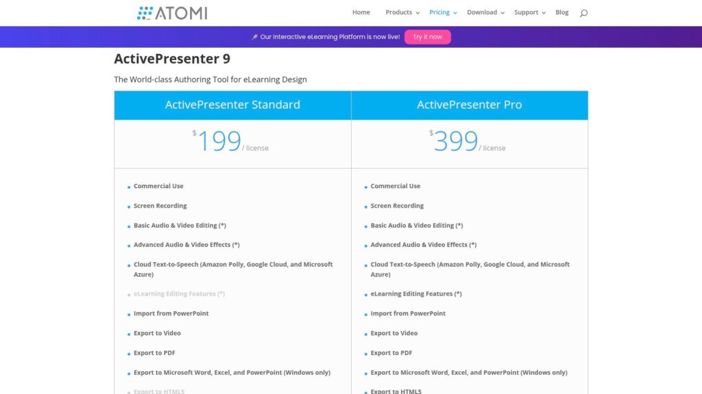The image size is (702, 394).
Task: Click Support in the navigation bar
Action: (x=526, y=12)
